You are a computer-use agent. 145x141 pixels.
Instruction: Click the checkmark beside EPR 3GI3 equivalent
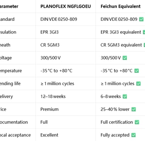pyautogui.click(x=144, y=32)
